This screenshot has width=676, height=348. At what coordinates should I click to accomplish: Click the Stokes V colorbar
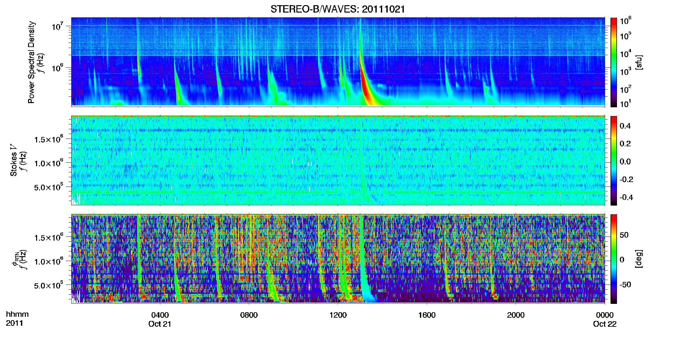click(x=613, y=160)
